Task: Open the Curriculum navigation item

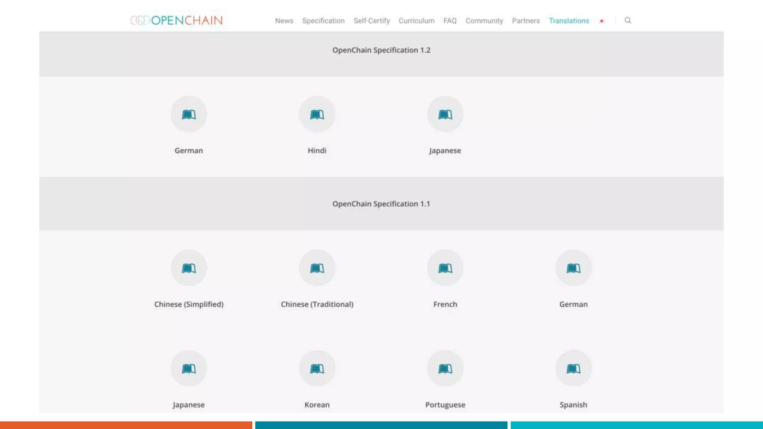Action: tap(416, 21)
